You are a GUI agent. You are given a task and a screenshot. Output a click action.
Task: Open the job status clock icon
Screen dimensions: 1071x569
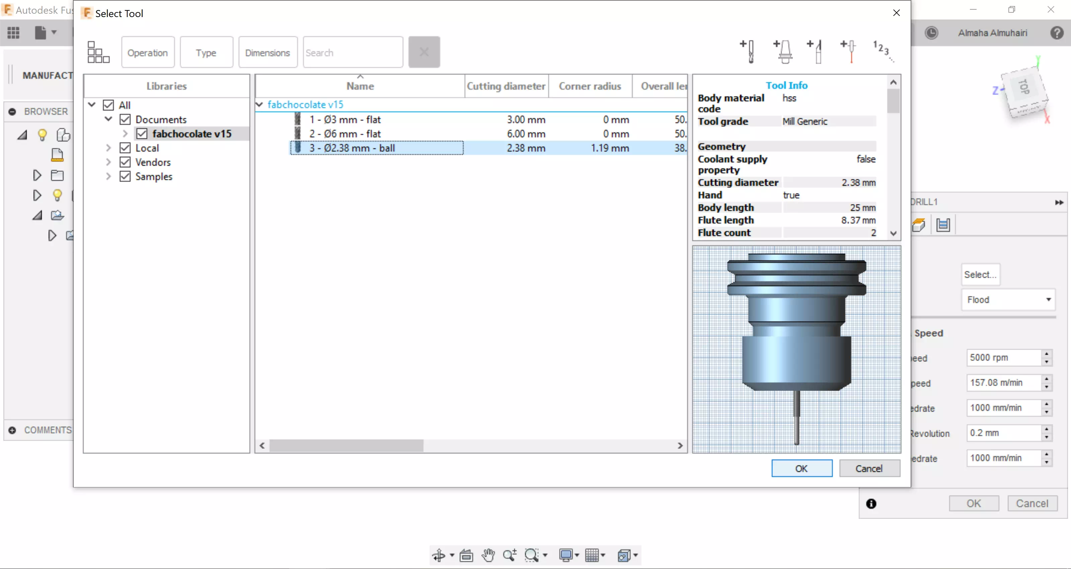point(931,33)
